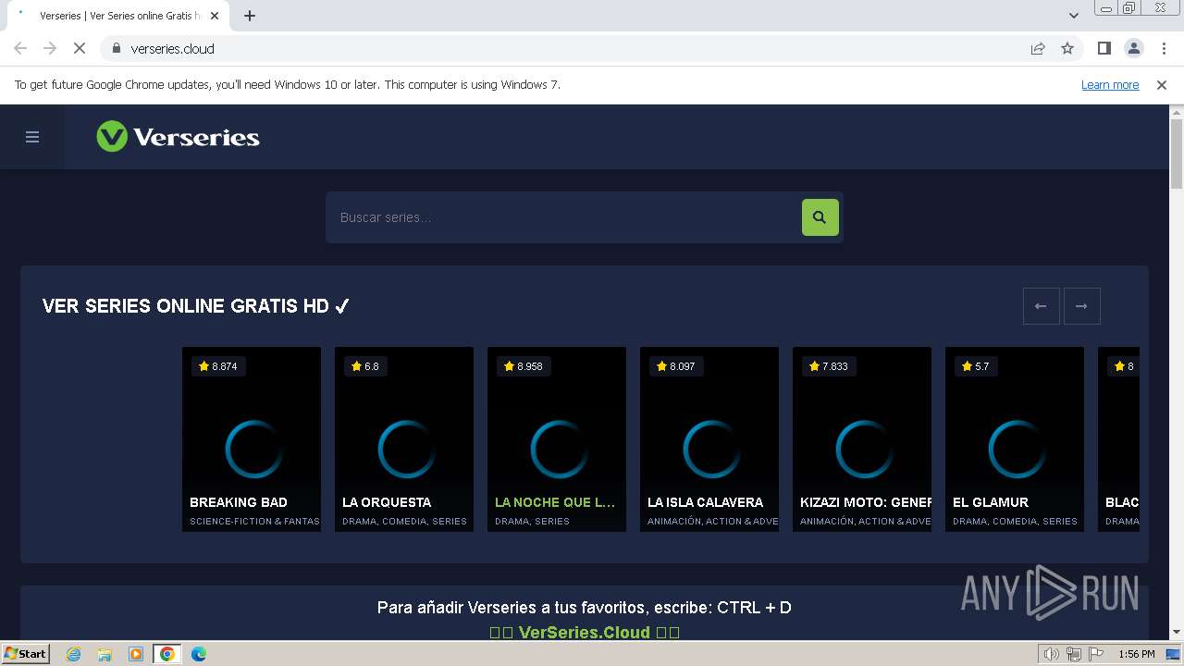The image size is (1184, 666).
Task: Open El Glamur series card
Action: pos(1015,439)
